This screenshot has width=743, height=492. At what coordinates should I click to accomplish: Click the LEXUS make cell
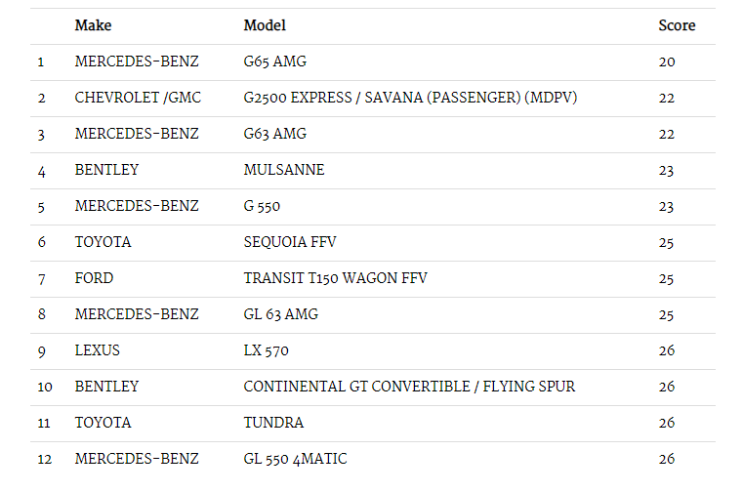[x=97, y=350]
